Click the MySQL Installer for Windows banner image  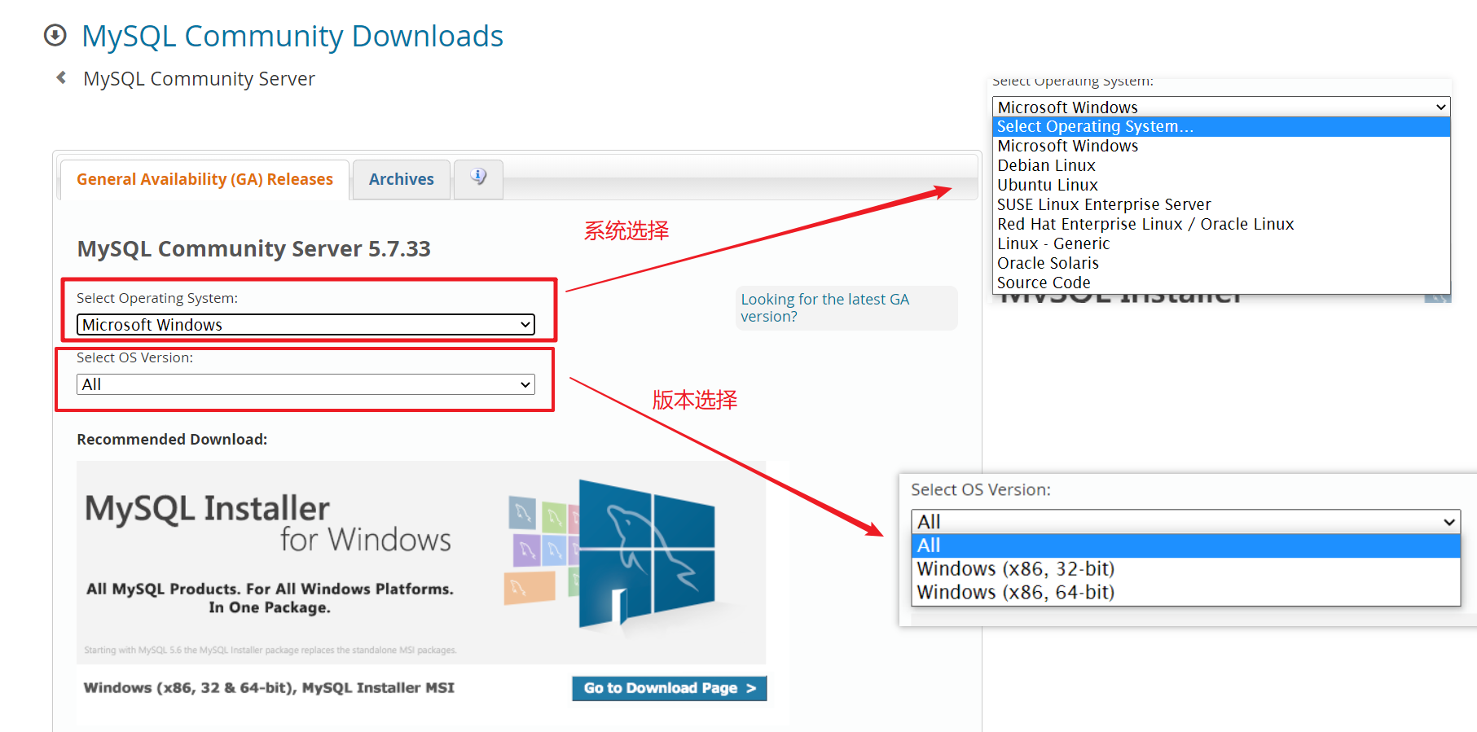pos(421,562)
